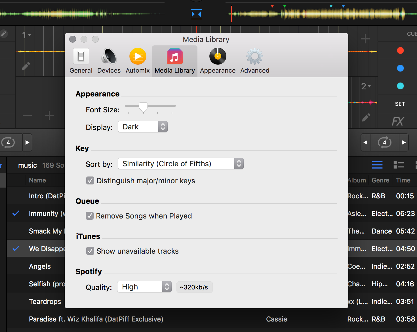Toggle Distinguish major/minor keys checkbox
Viewport: 417px width, 332px height.
point(90,181)
